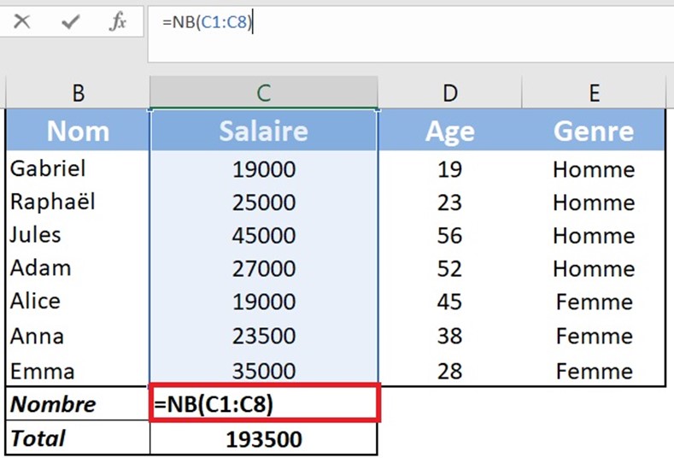Select column E header

pyautogui.click(x=594, y=93)
